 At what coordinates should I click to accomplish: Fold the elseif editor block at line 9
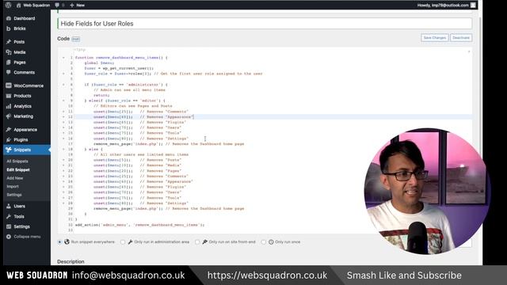click(63, 101)
